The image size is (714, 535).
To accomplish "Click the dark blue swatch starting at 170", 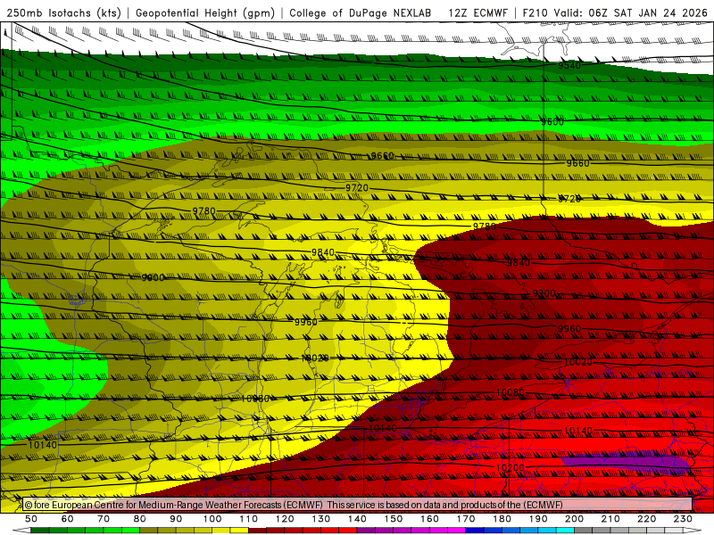I will coord(475,530).
